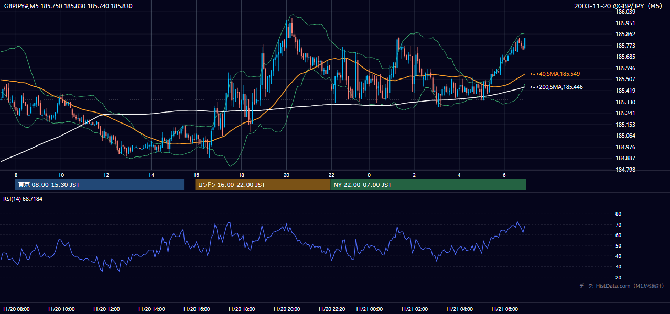
Task: Select the 200 SMA label 185.446
Action: click(556, 87)
